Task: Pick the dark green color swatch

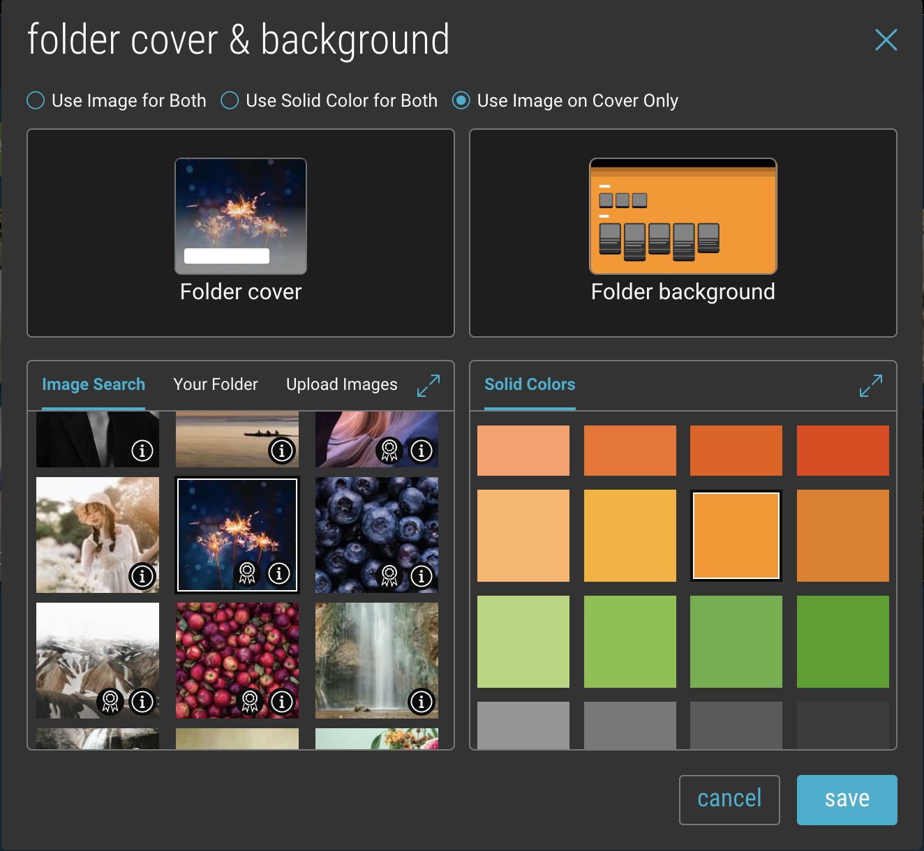Action: coord(842,641)
